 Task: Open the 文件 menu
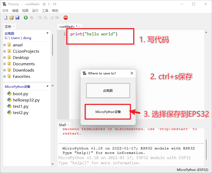point(5,10)
